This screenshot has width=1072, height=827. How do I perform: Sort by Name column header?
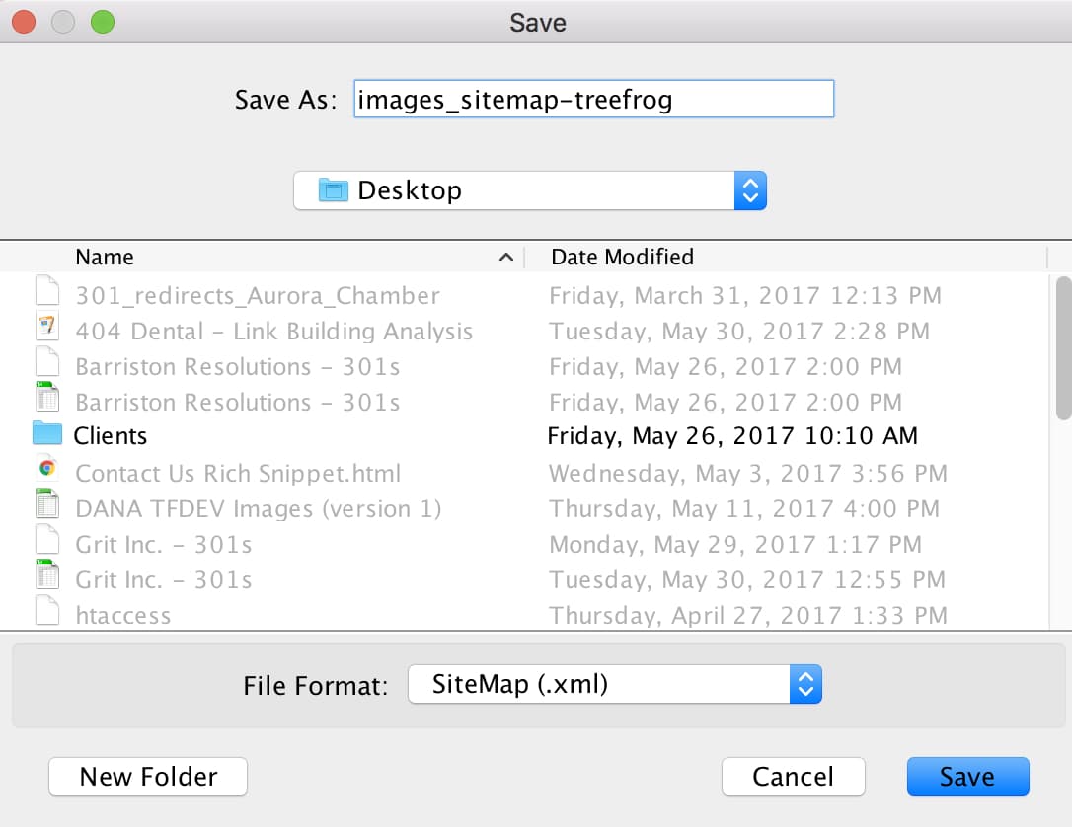(105, 257)
